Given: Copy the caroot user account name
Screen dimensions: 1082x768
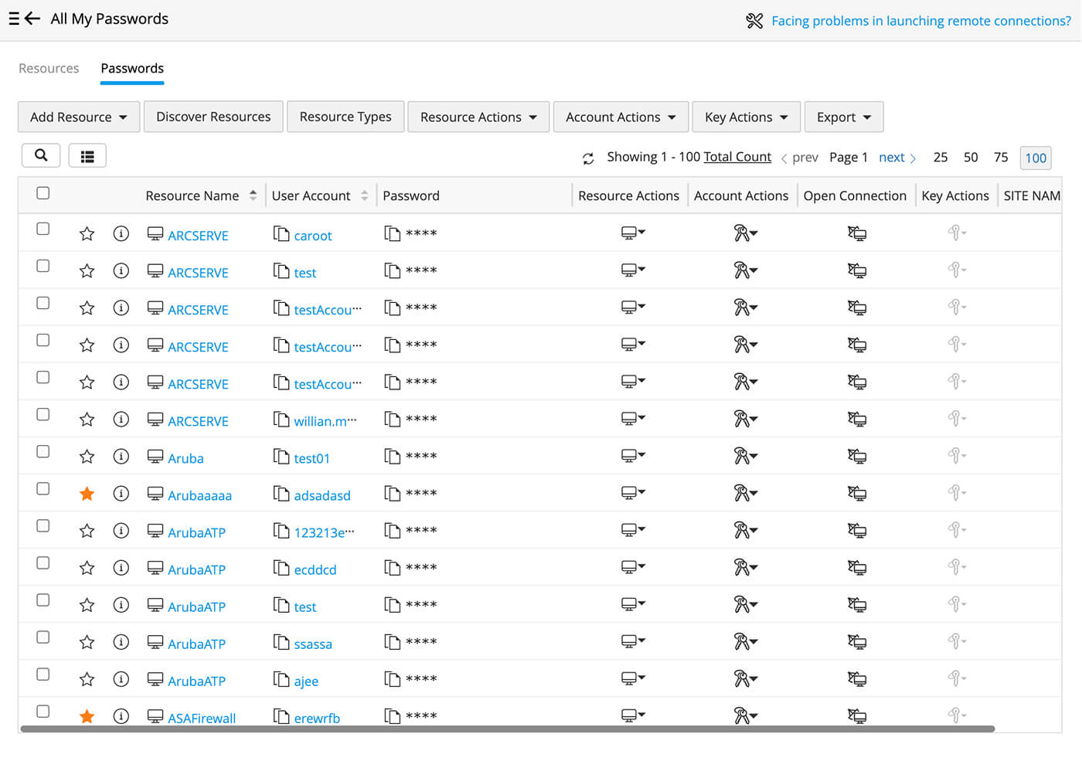Looking at the screenshot, I should coord(281,233).
